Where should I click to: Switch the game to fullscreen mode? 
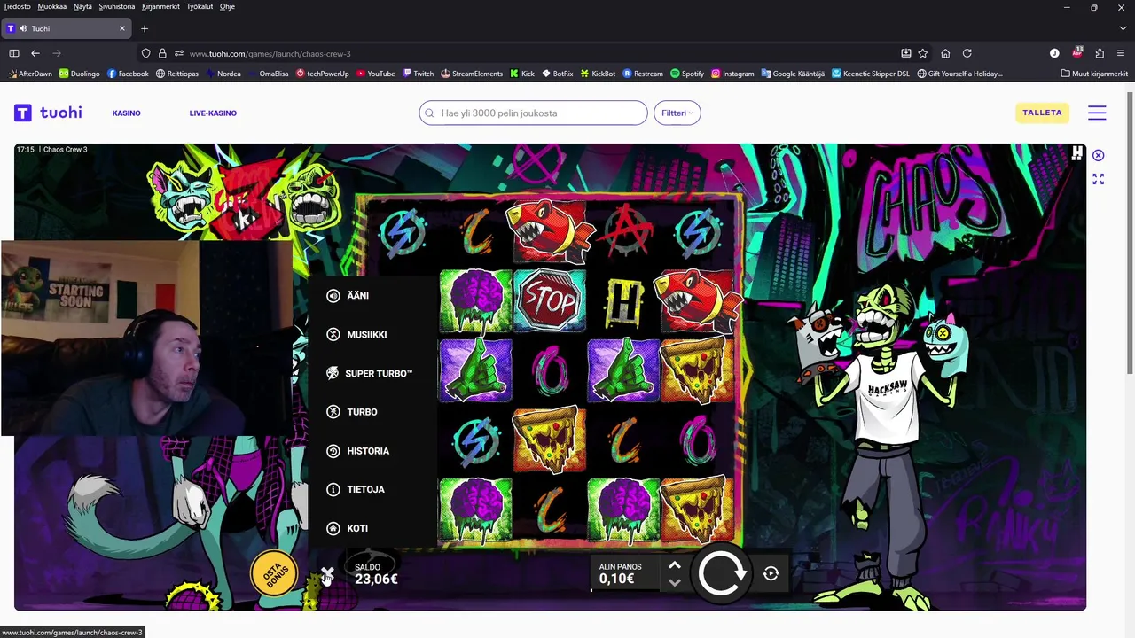tap(1098, 179)
